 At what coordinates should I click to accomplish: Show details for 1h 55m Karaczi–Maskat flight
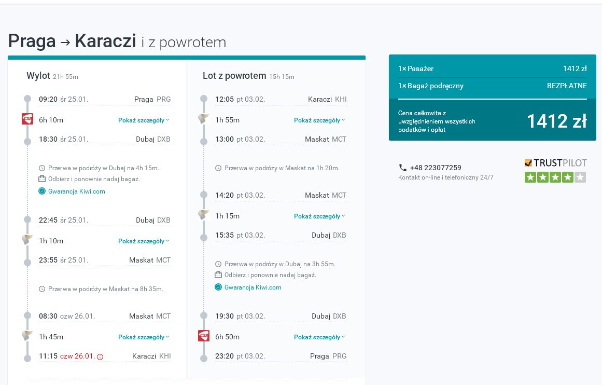coord(319,120)
